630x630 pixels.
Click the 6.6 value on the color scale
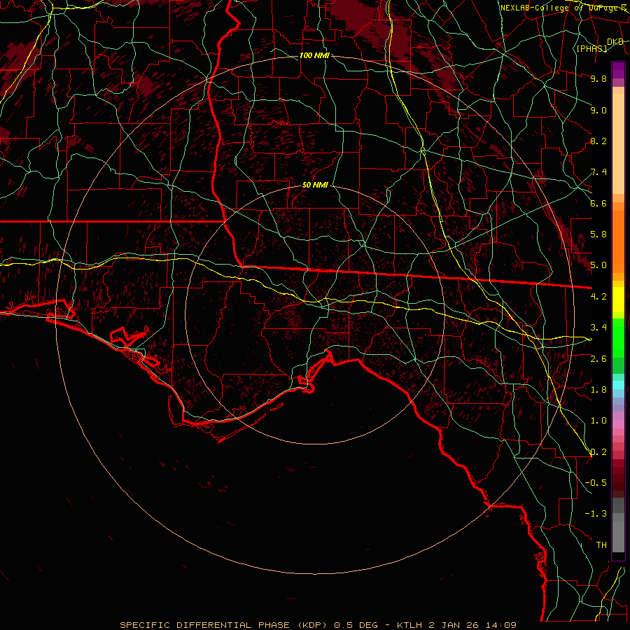[x=598, y=203]
